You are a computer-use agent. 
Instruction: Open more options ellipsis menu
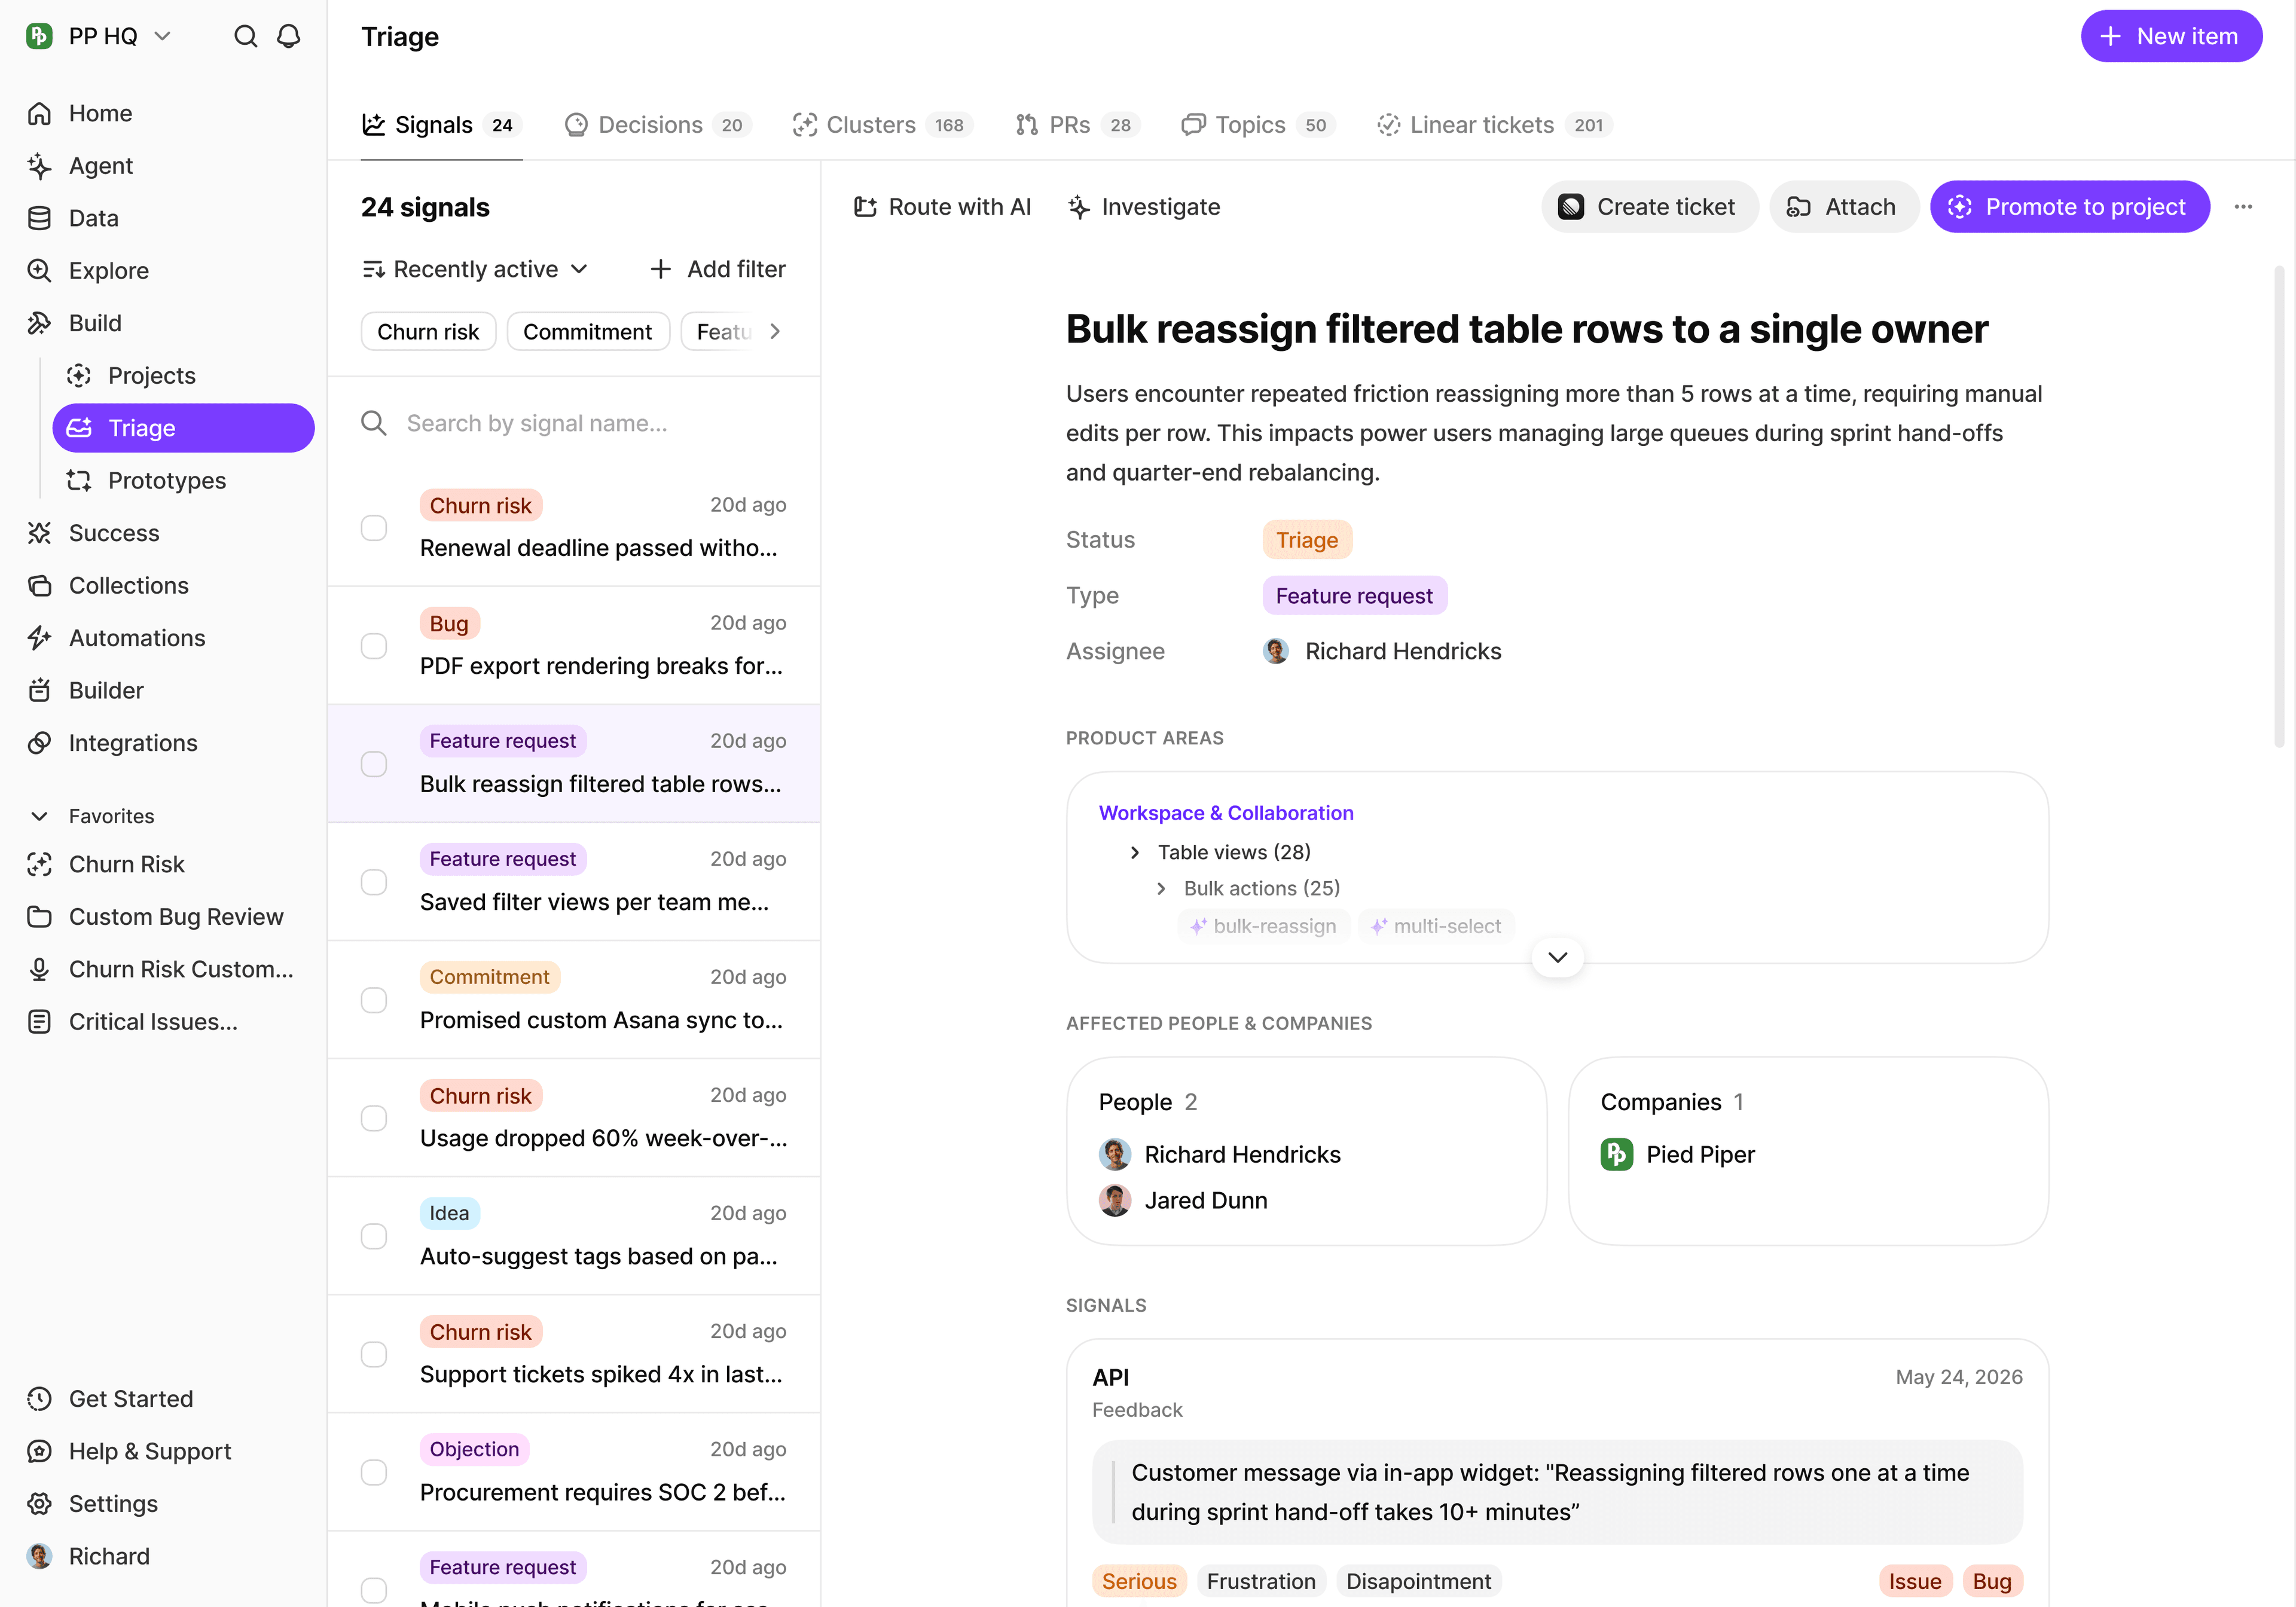(2243, 207)
